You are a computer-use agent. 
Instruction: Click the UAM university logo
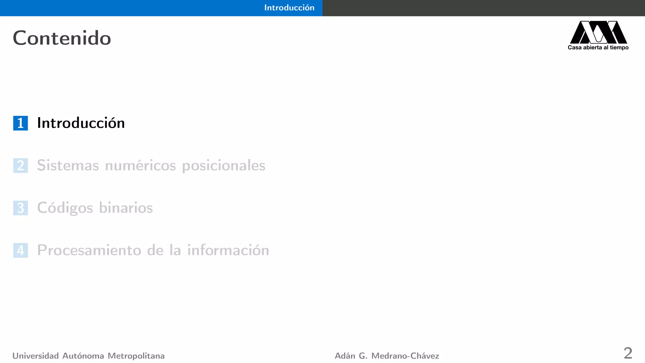pyautogui.click(x=598, y=32)
